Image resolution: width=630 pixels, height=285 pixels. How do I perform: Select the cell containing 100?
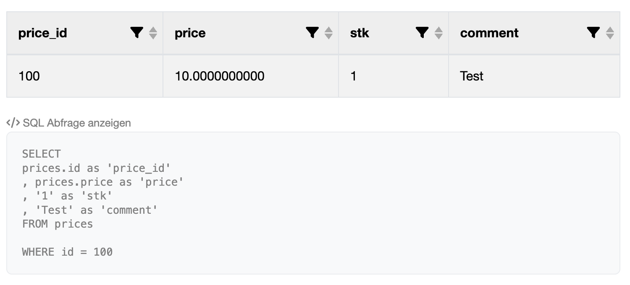pos(29,76)
